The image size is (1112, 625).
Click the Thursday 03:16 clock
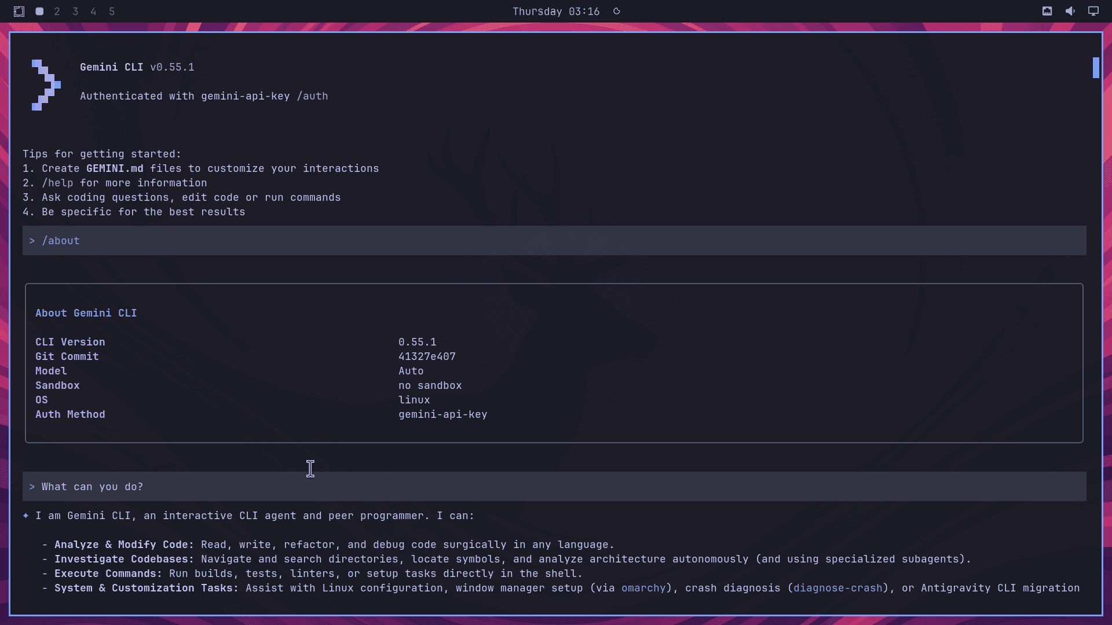pos(556,12)
